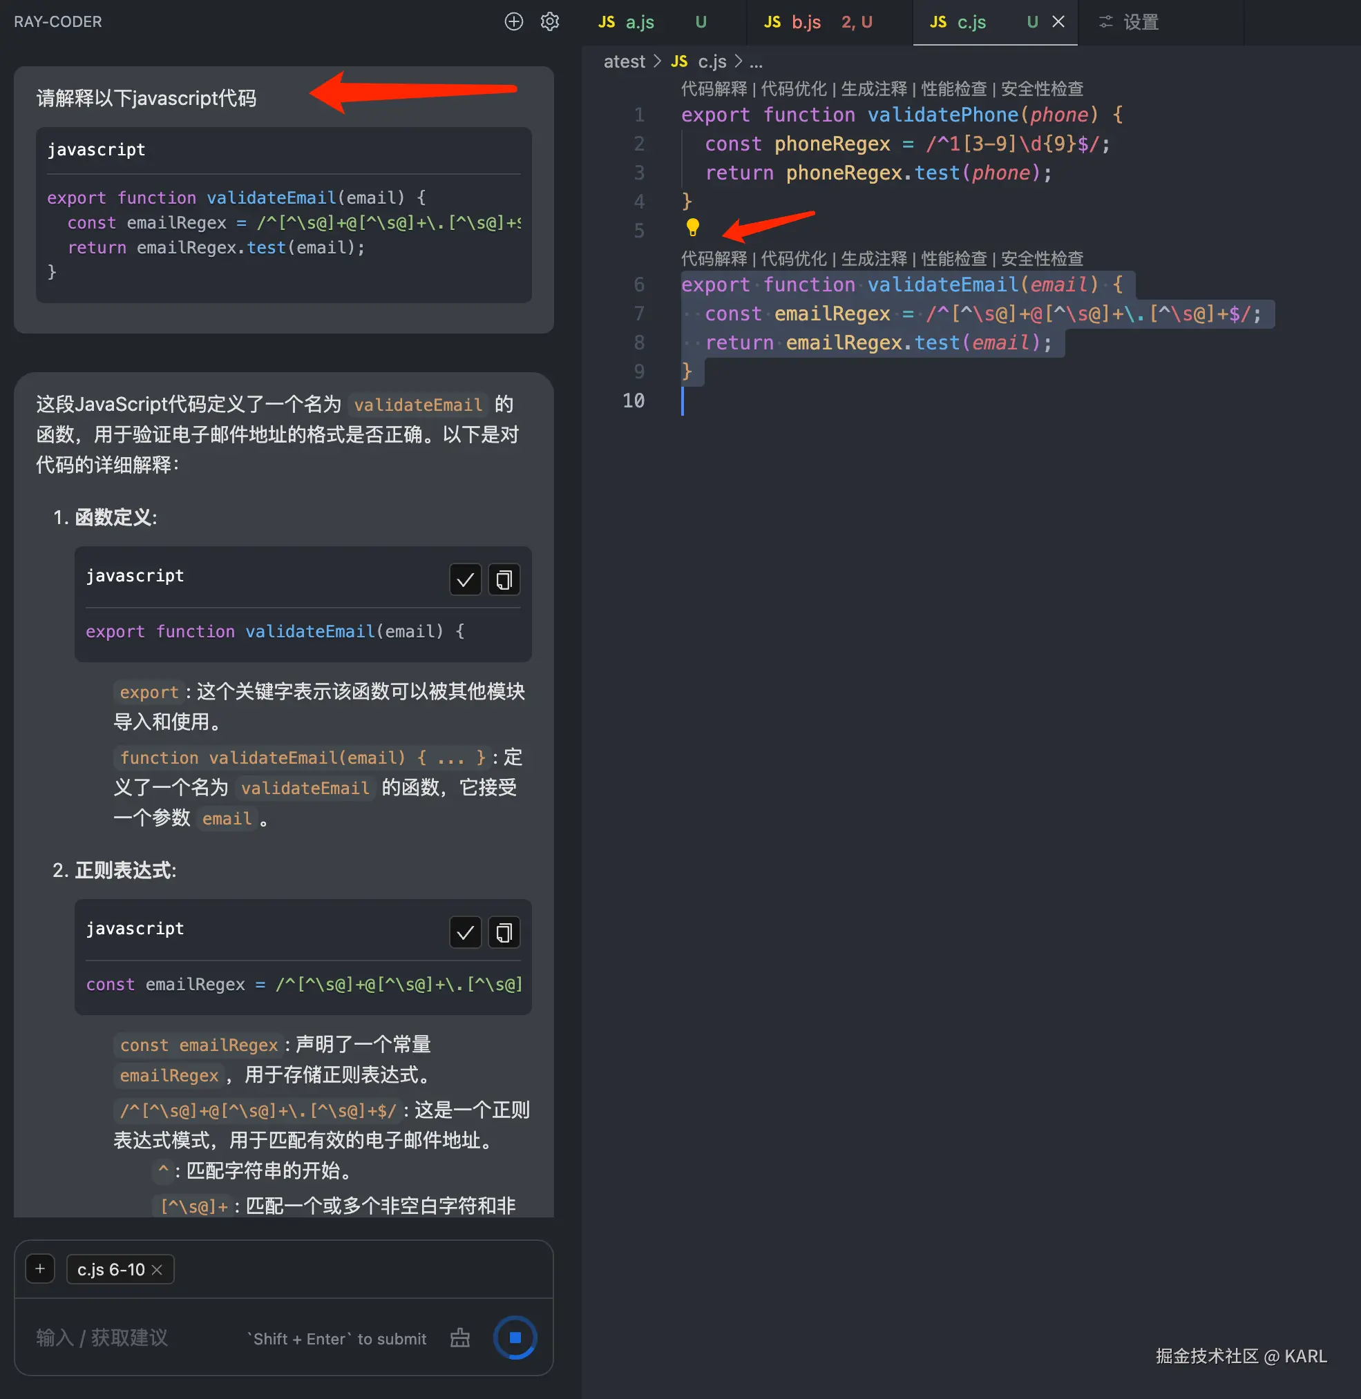Open the 设置 settings tab
Image resolution: width=1361 pixels, height=1399 pixels.
1139,22
